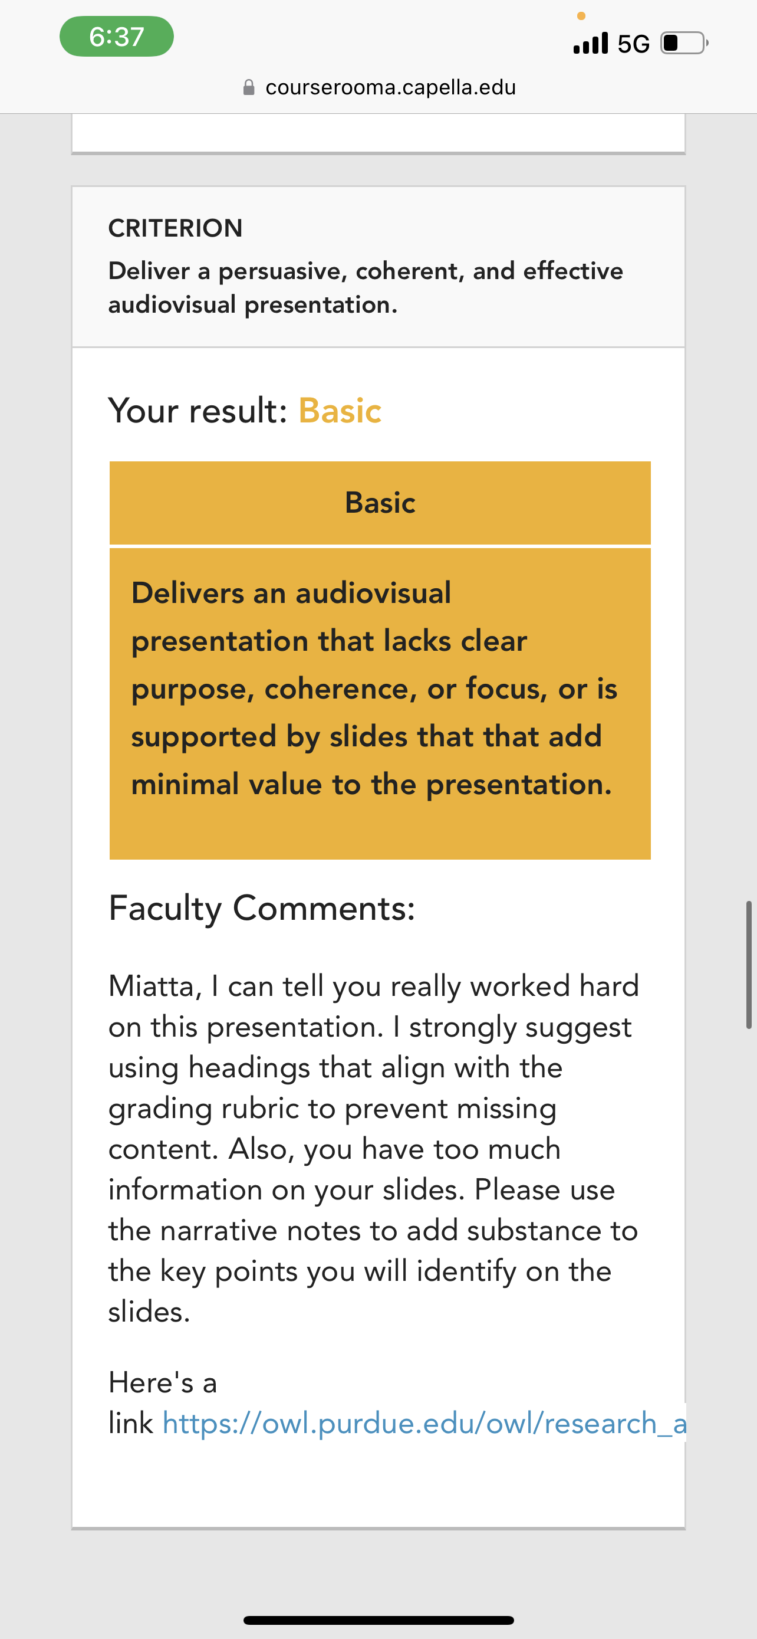Tap the 'Your result:' label

point(198,411)
